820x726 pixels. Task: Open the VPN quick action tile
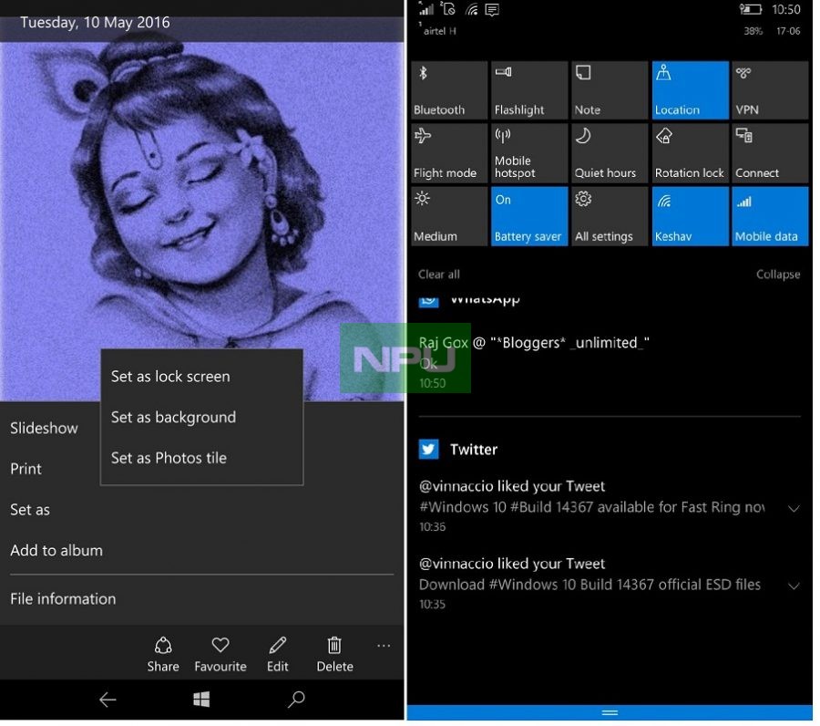click(x=770, y=90)
